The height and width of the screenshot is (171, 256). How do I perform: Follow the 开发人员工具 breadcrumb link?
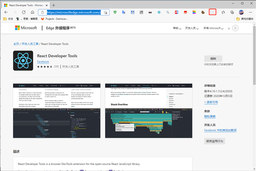30,44
